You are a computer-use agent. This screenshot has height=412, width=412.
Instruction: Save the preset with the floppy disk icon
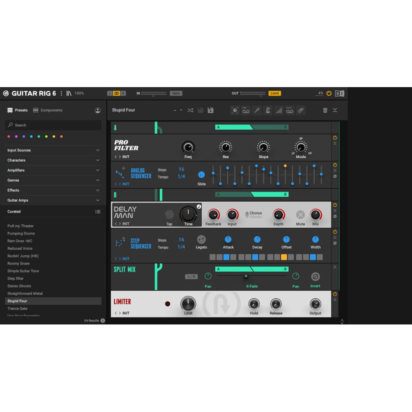tap(210, 110)
